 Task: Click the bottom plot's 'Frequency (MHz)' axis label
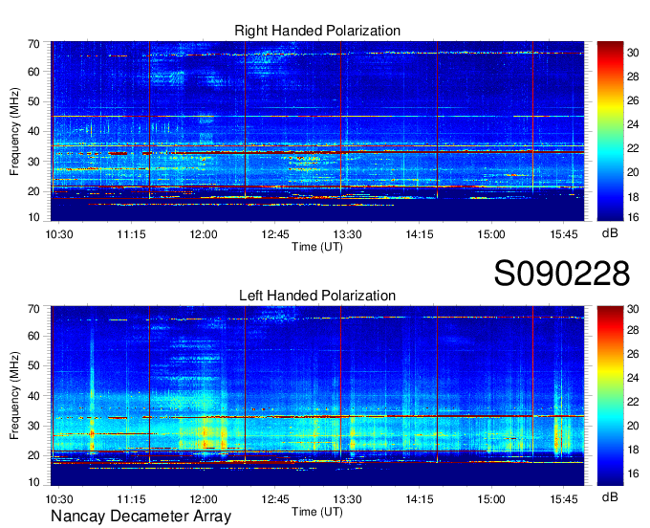[x=14, y=396]
